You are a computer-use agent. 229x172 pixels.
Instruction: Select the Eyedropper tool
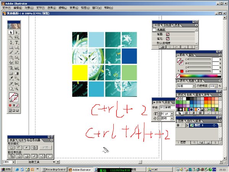click(11, 78)
